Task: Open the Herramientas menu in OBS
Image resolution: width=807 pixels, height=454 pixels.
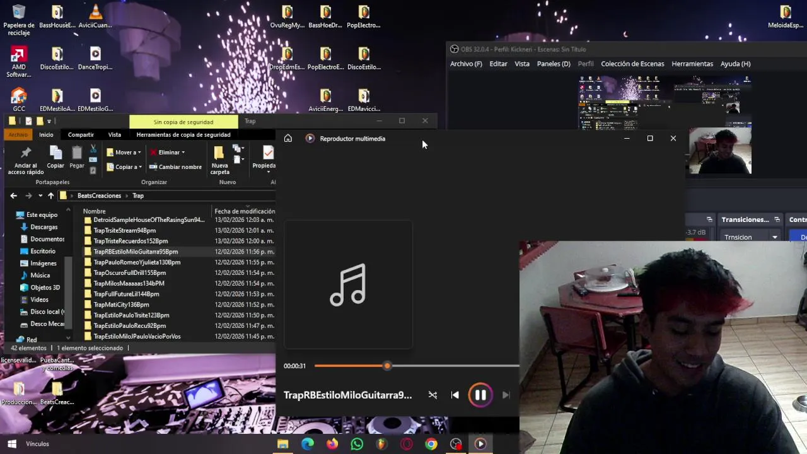Action: tap(692, 64)
